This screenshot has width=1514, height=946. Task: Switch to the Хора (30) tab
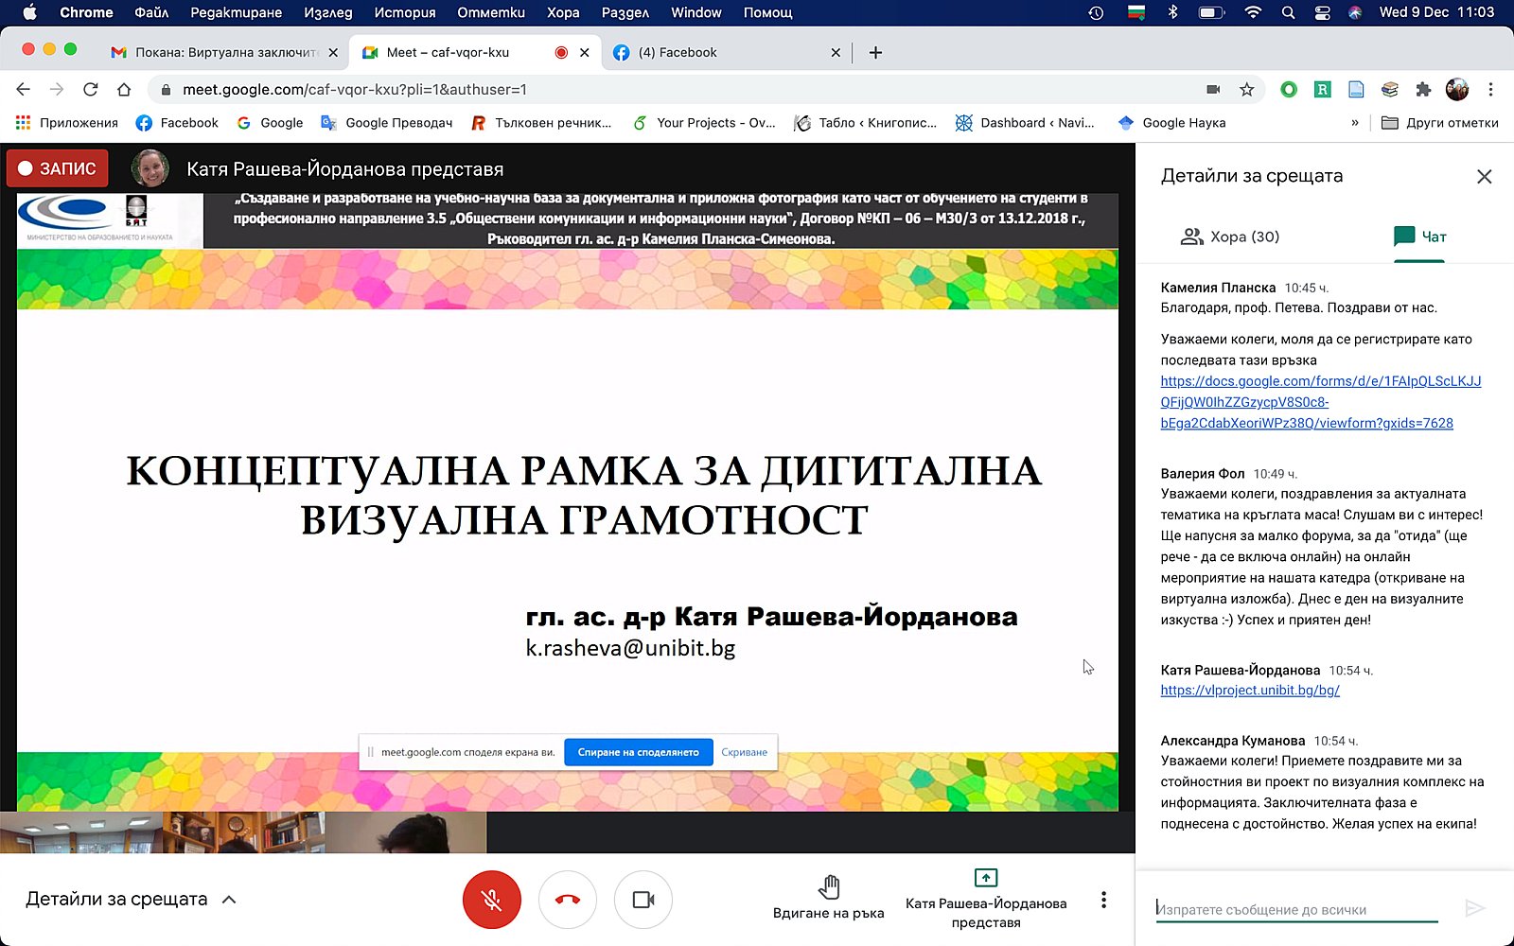1229,236
